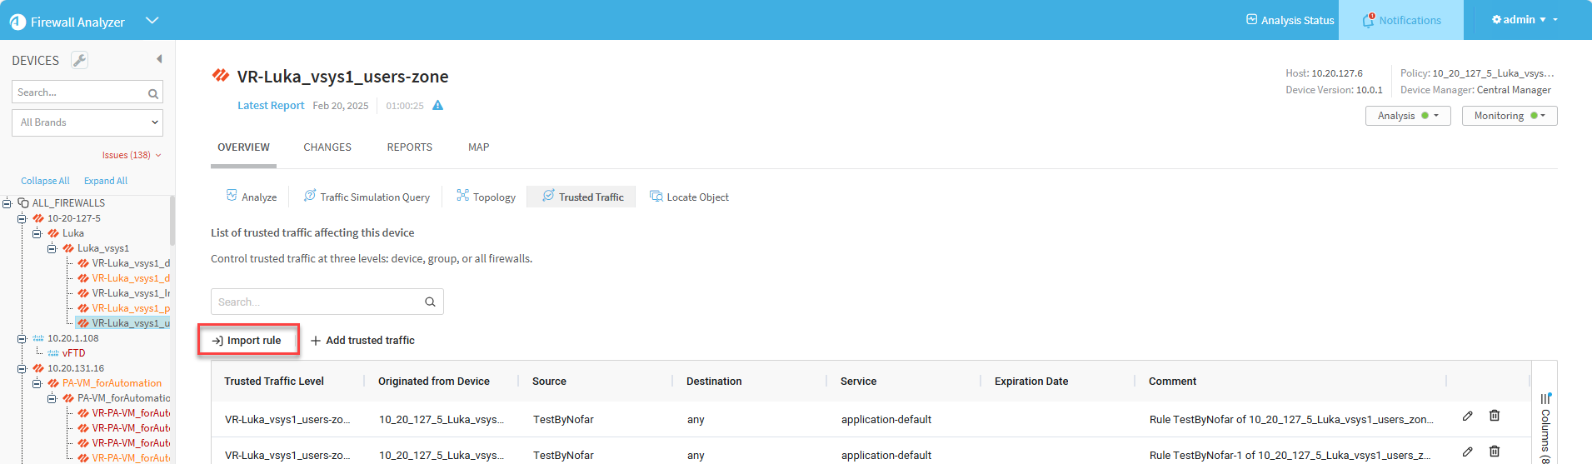The image size is (1592, 464).
Task: Click Add trusted traffic
Action: point(362,341)
